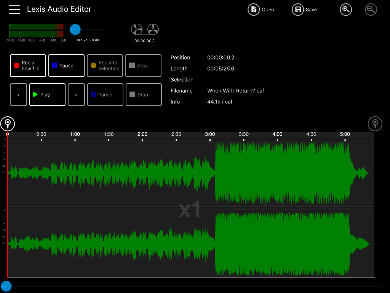The image size is (390, 293).
Task: Click the 3:00 mark on timeline
Action: pyautogui.click(x=210, y=134)
